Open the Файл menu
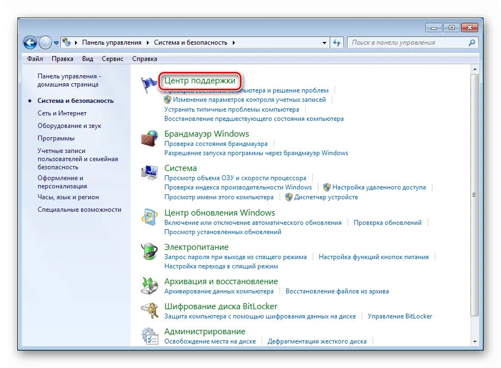Image resolution: width=501 pixels, height=368 pixels. point(35,59)
